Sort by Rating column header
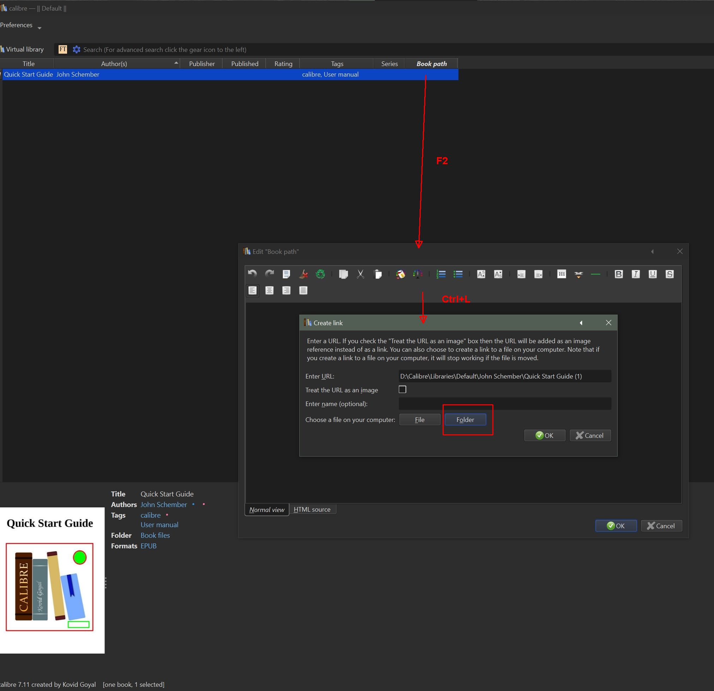Viewport: 714px width, 691px height. point(283,64)
